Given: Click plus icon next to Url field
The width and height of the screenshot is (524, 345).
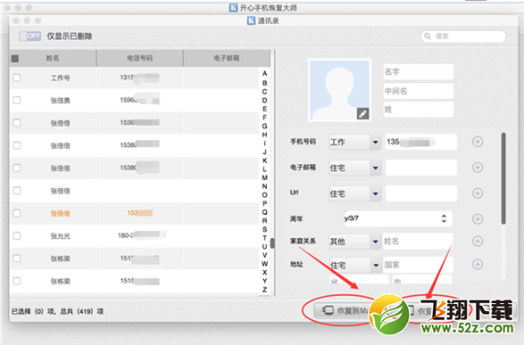Looking at the screenshot, I should click(478, 193).
